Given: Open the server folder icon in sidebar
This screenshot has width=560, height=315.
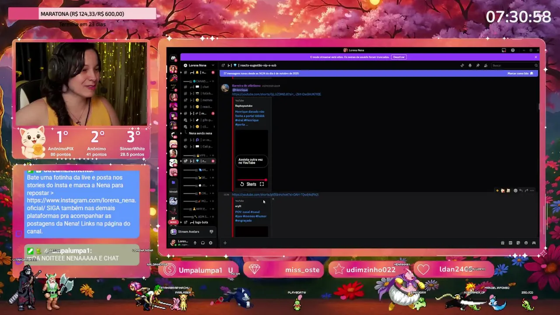Looking at the screenshot, I should (x=173, y=182).
